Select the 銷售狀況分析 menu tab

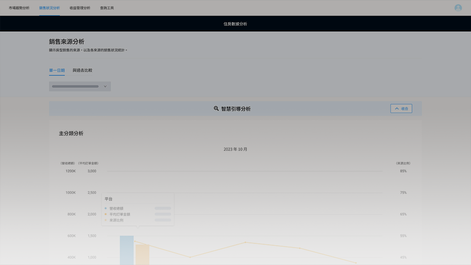(x=49, y=8)
